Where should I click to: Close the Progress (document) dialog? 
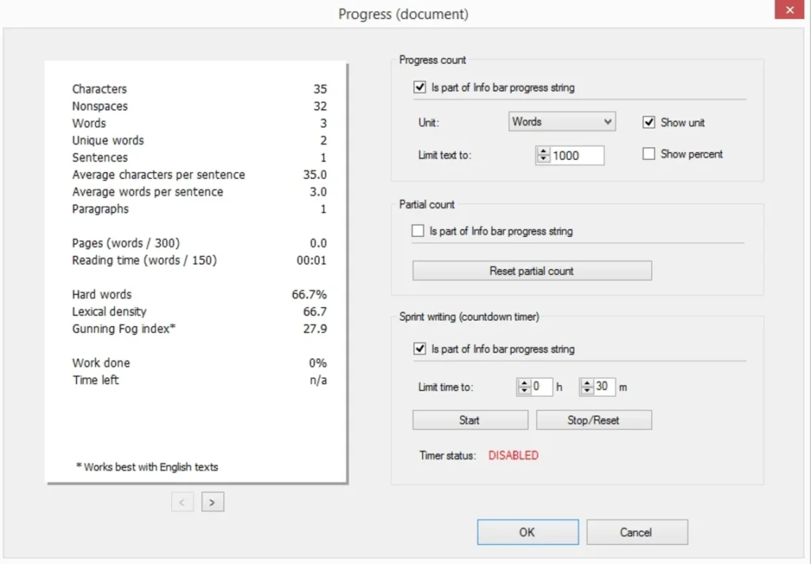(790, 10)
